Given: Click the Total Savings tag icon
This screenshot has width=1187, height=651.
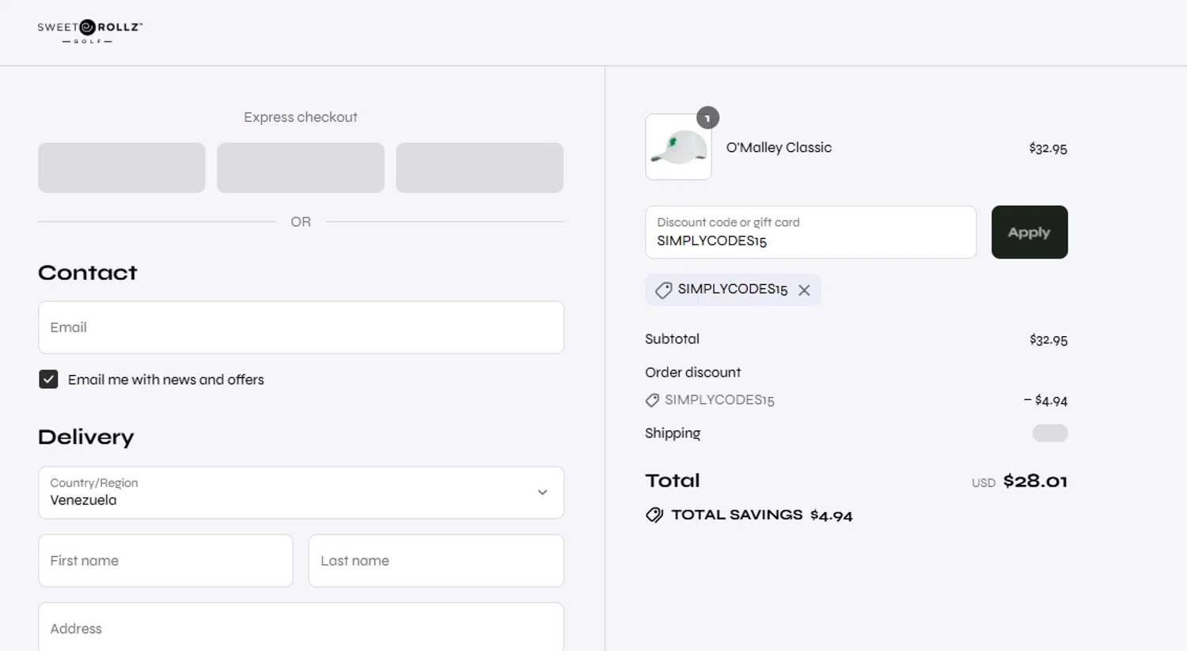Looking at the screenshot, I should pos(654,515).
